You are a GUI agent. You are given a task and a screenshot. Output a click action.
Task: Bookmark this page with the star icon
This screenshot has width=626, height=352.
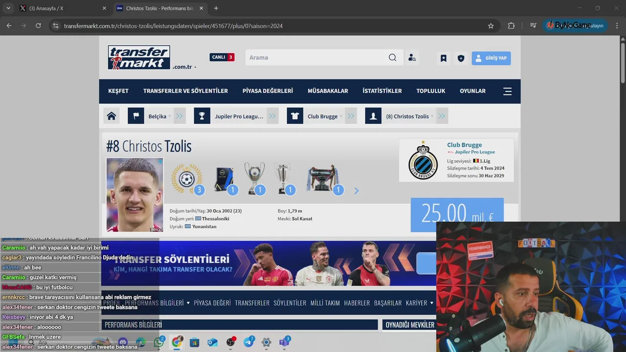491,26
